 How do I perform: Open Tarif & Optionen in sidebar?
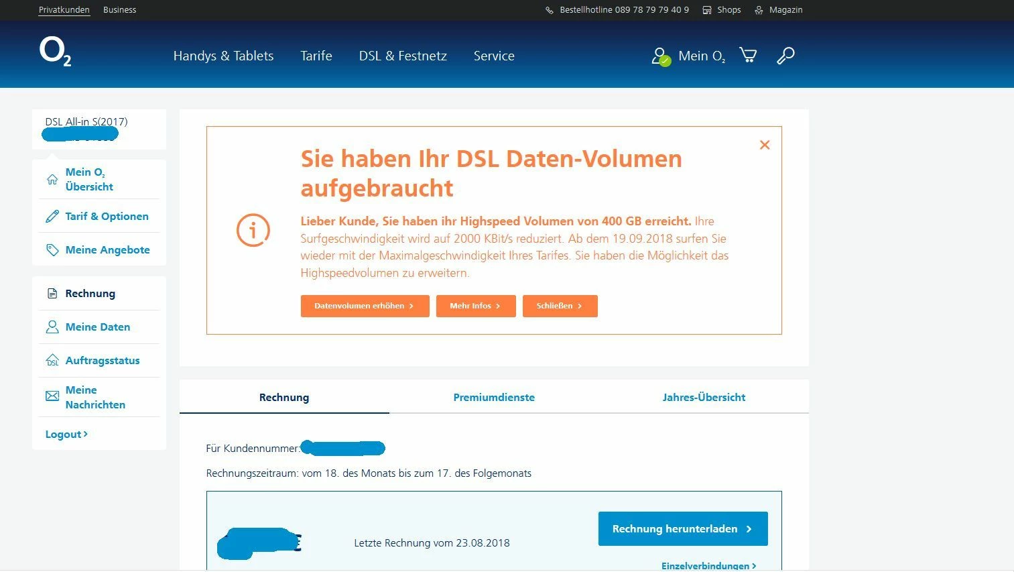tap(107, 216)
